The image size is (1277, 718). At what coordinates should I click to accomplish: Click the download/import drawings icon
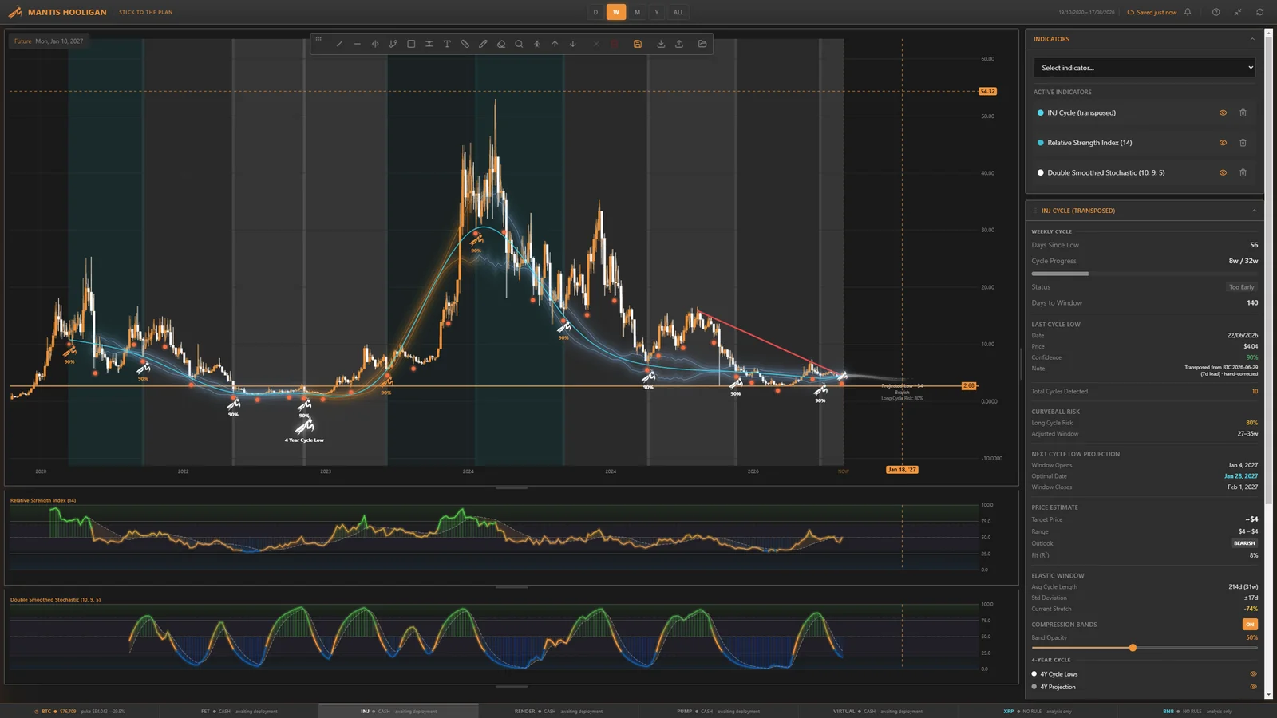[x=661, y=44]
